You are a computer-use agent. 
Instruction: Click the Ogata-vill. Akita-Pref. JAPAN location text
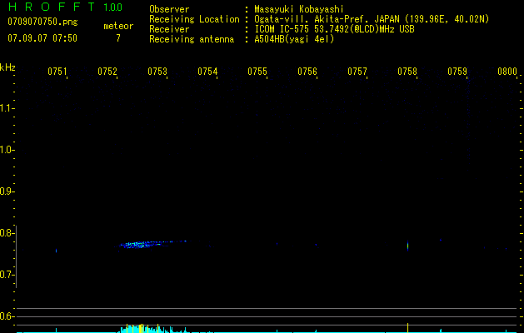pos(372,19)
